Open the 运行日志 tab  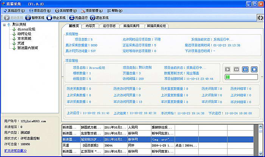109,26
